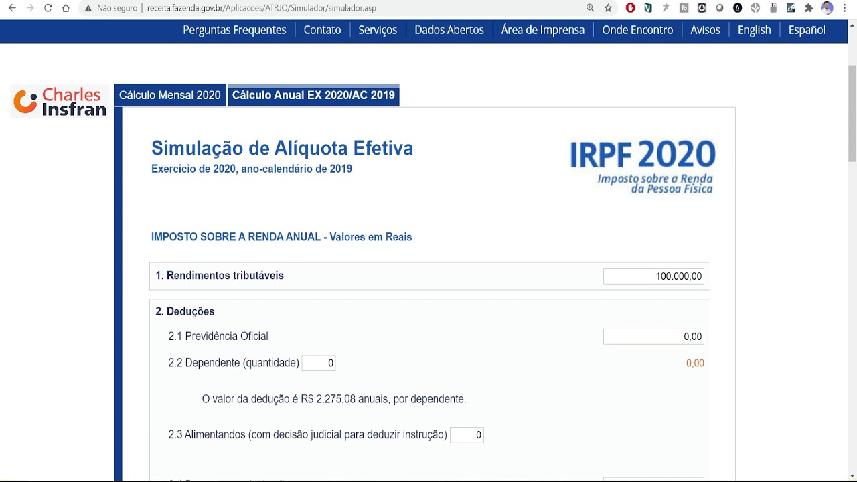This screenshot has height=482, width=857.
Task: Open Chrome three-dot menu
Action: point(845,8)
